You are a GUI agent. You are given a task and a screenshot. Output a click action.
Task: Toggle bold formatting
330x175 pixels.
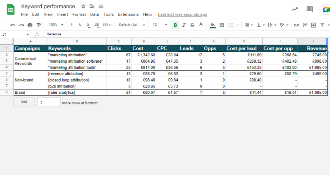(x=175, y=25)
